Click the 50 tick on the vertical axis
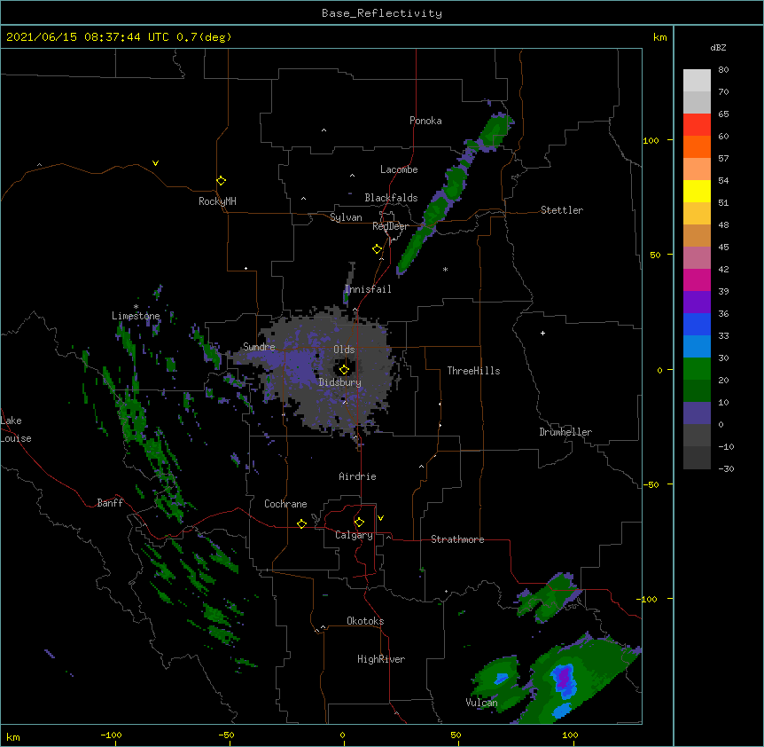Screen dimensions: 764x747 click(x=655, y=255)
